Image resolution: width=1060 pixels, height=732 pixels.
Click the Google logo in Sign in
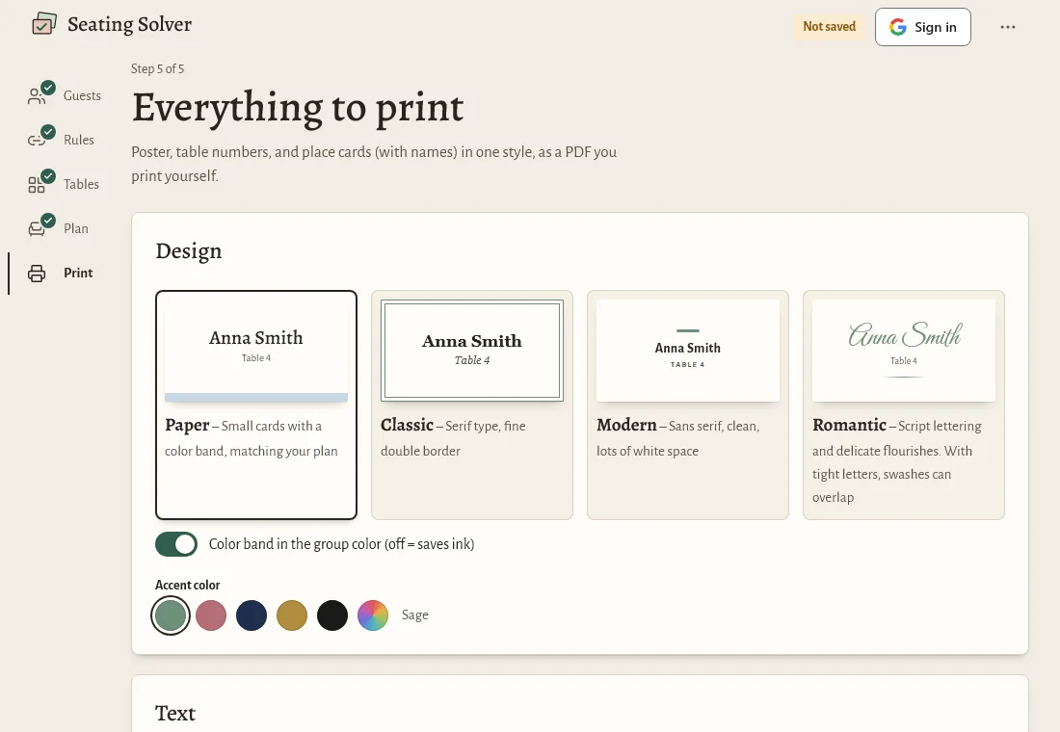[x=898, y=27]
